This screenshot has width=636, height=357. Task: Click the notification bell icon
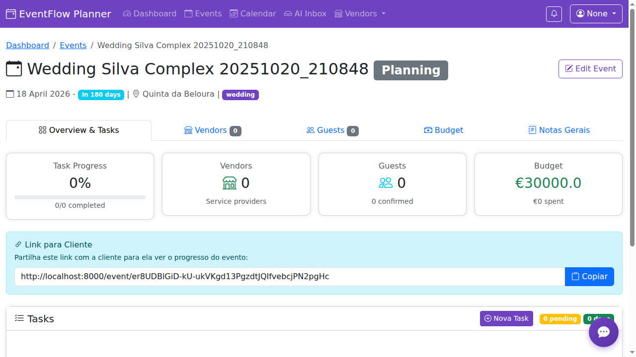point(554,14)
